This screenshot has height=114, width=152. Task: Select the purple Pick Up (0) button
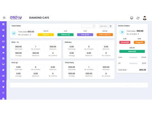pos(85,35)
